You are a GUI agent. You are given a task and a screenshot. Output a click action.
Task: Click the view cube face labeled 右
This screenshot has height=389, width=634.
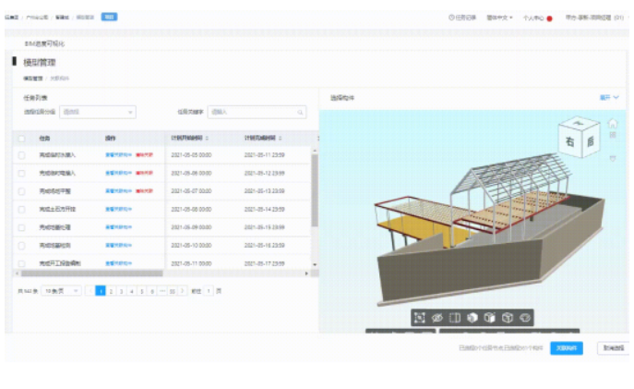tap(571, 141)
